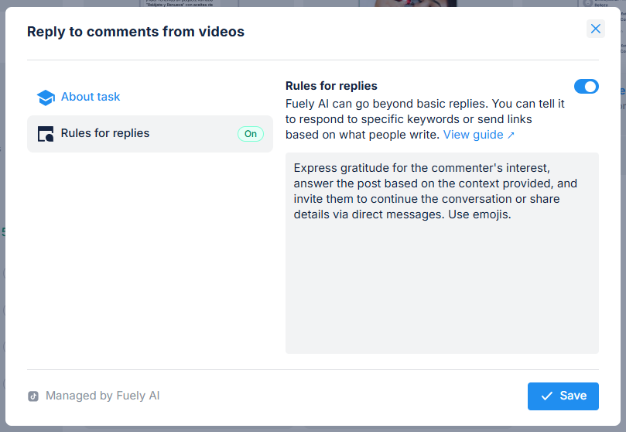Click the TikTok icon beside Managed by Fuely AI
The width and height of the screenshot is (626, 432).
click(33, 396)
